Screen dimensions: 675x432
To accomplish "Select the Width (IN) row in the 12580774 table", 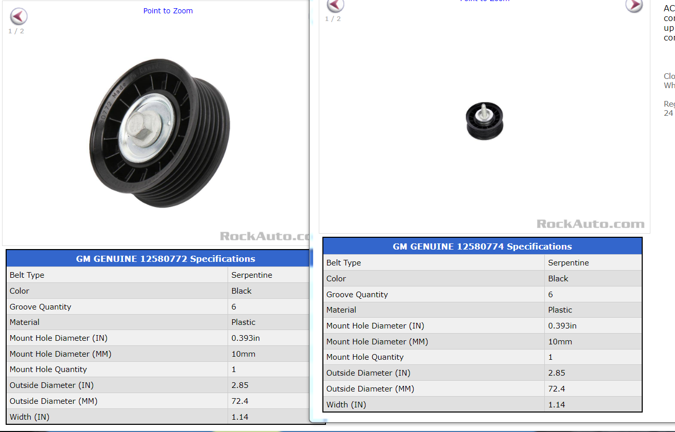I will [482, 404].
